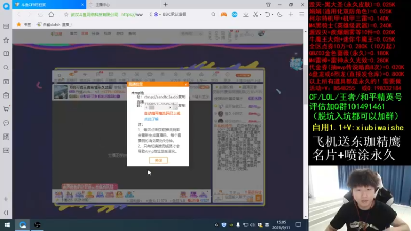Viewport: 411px width, 231px height.
Task: Open the 书签 bookmarks bar item
Action: click(24, 24)
